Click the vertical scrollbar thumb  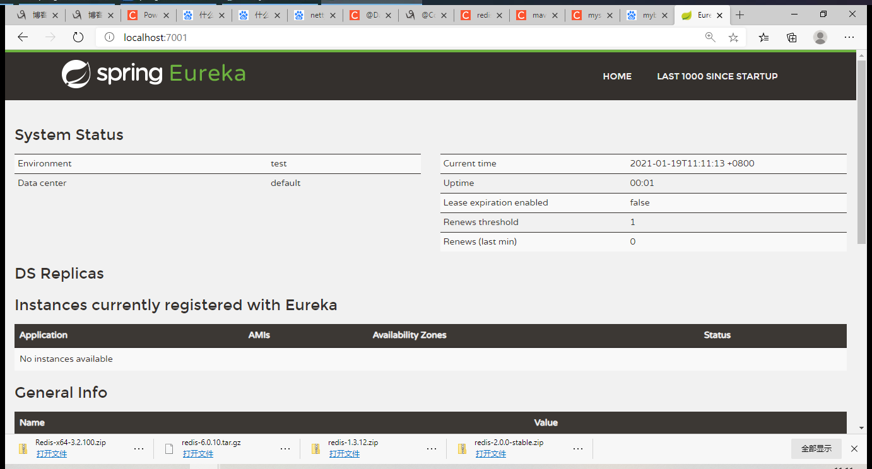pyautogui.click(x=862, y=153)
